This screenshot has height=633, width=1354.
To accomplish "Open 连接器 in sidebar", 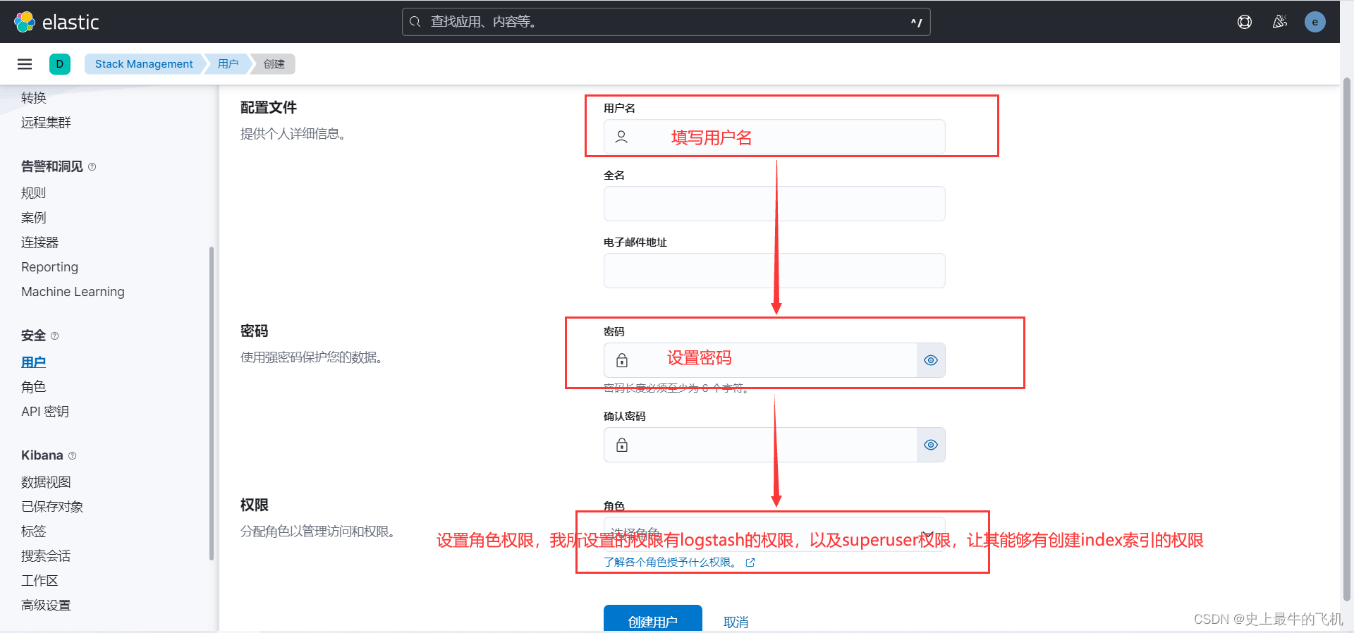I will [39, 242].
